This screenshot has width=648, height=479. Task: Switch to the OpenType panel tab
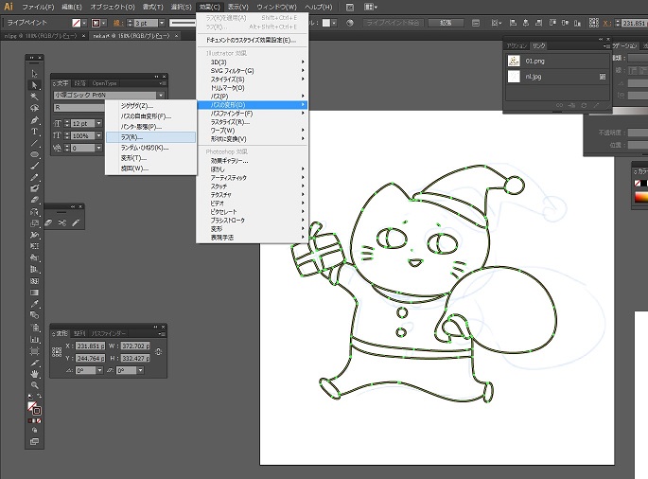105,83
